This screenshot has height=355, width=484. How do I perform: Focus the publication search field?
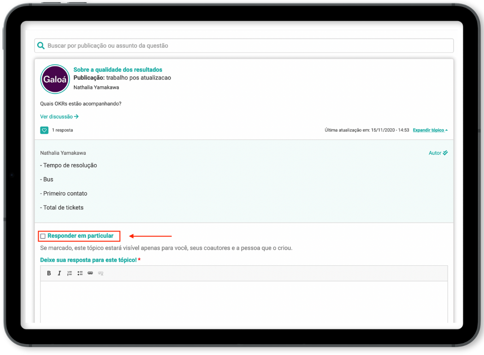click(244, 46)
